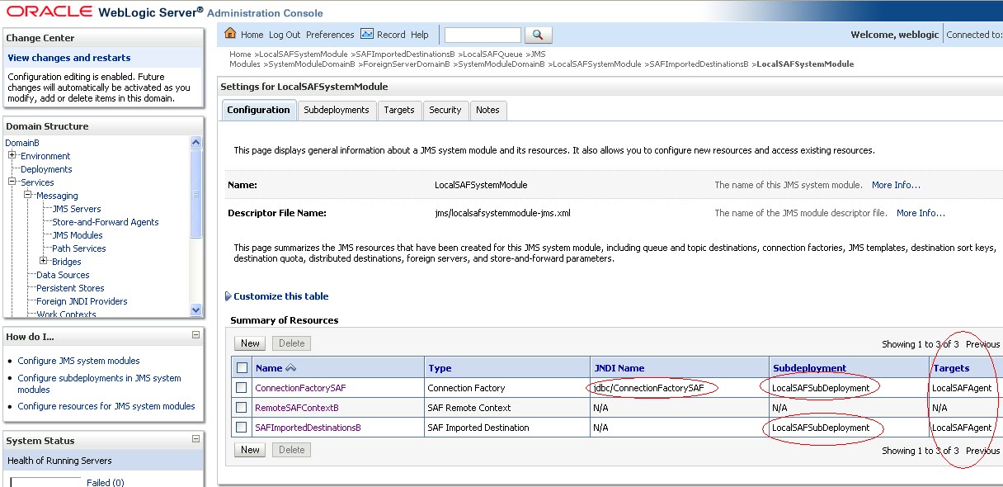Screen dimensions: 1003x487
Task: Select DomainB in the Domain Structure tree
Action: click(x=22, y=143)
